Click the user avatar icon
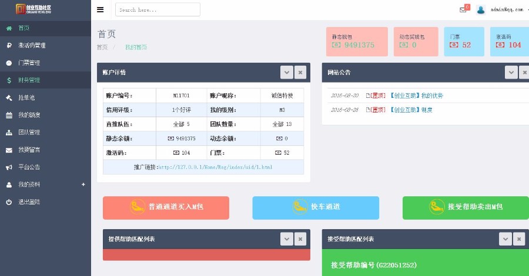529x276 pixels. point(481,10)
